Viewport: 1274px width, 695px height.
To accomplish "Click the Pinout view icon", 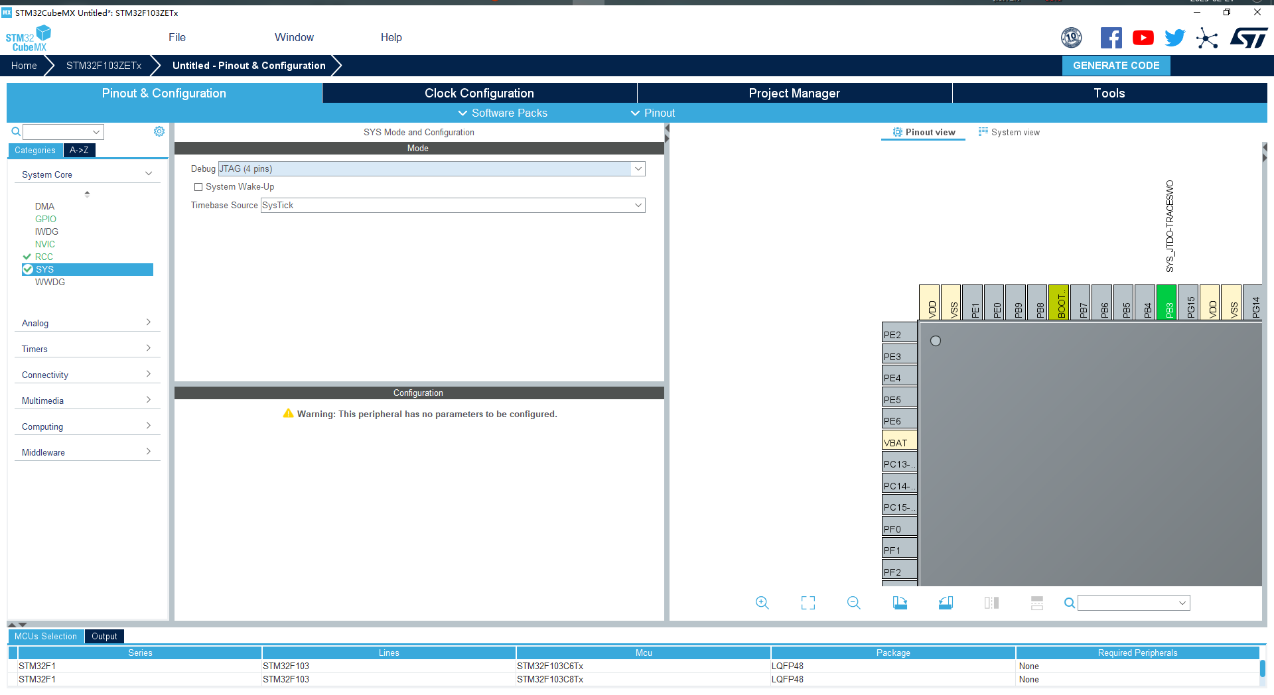I will pyautogui.click(x=898, y=132).
